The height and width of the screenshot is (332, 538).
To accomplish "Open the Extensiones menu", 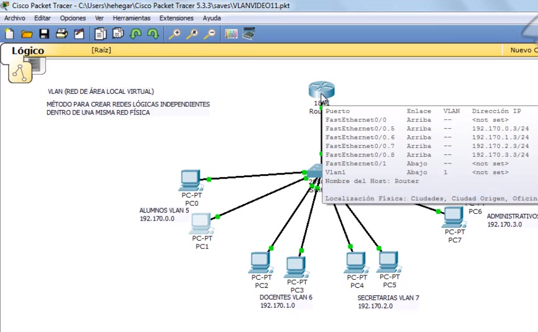I will 176,18.
